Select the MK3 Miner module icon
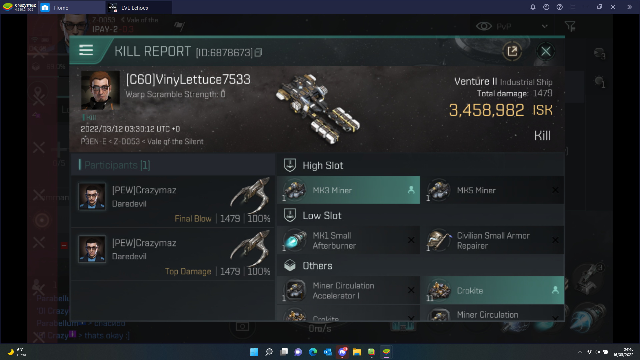The width and height of the screenshot is (640, 360). (295, 190)
